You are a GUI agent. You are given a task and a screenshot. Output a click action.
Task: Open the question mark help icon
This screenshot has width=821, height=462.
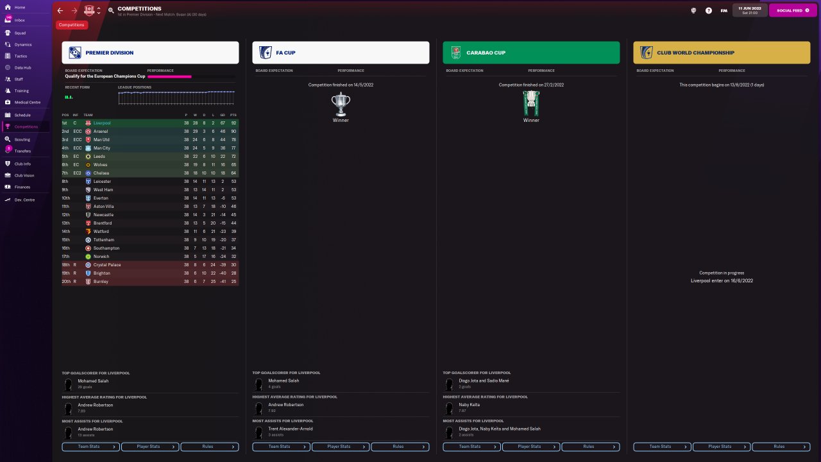click(708, 10)
